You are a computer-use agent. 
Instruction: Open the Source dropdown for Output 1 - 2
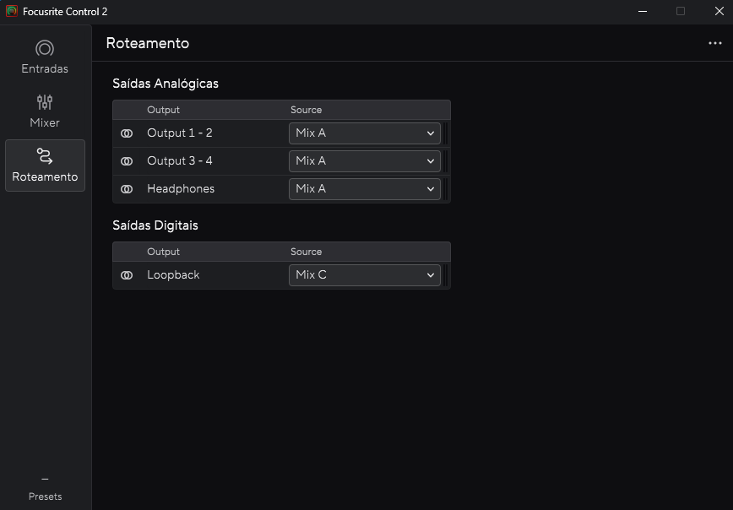click(365, 133)
